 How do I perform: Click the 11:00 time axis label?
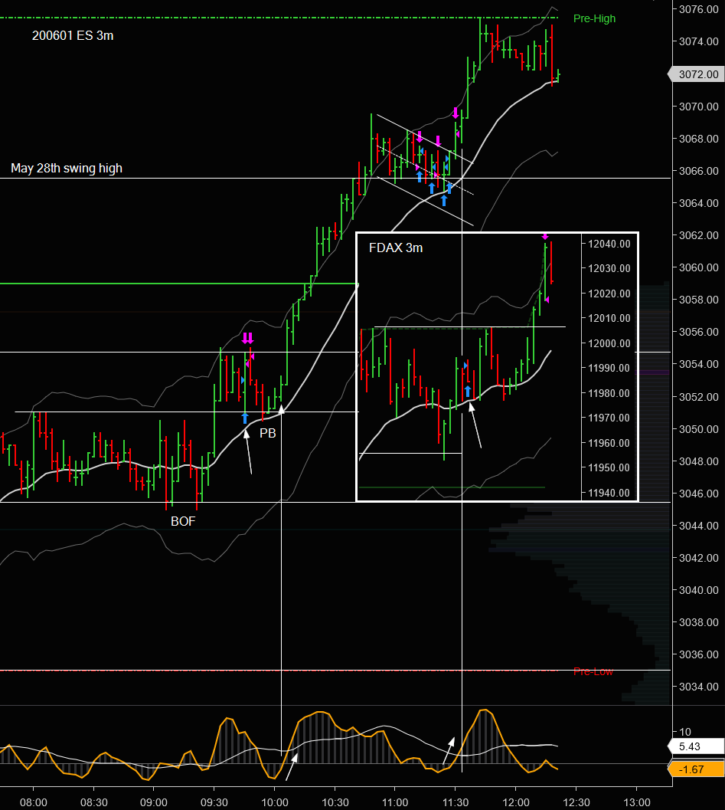point(395,802)
